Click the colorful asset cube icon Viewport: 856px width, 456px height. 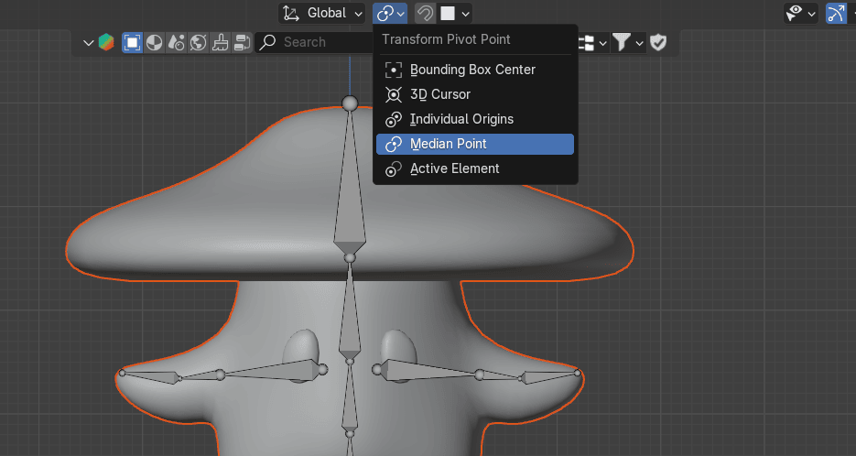click(106, 42)
